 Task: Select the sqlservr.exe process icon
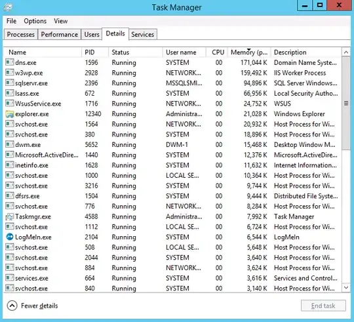pyautogui.click(x=9, y=83)
